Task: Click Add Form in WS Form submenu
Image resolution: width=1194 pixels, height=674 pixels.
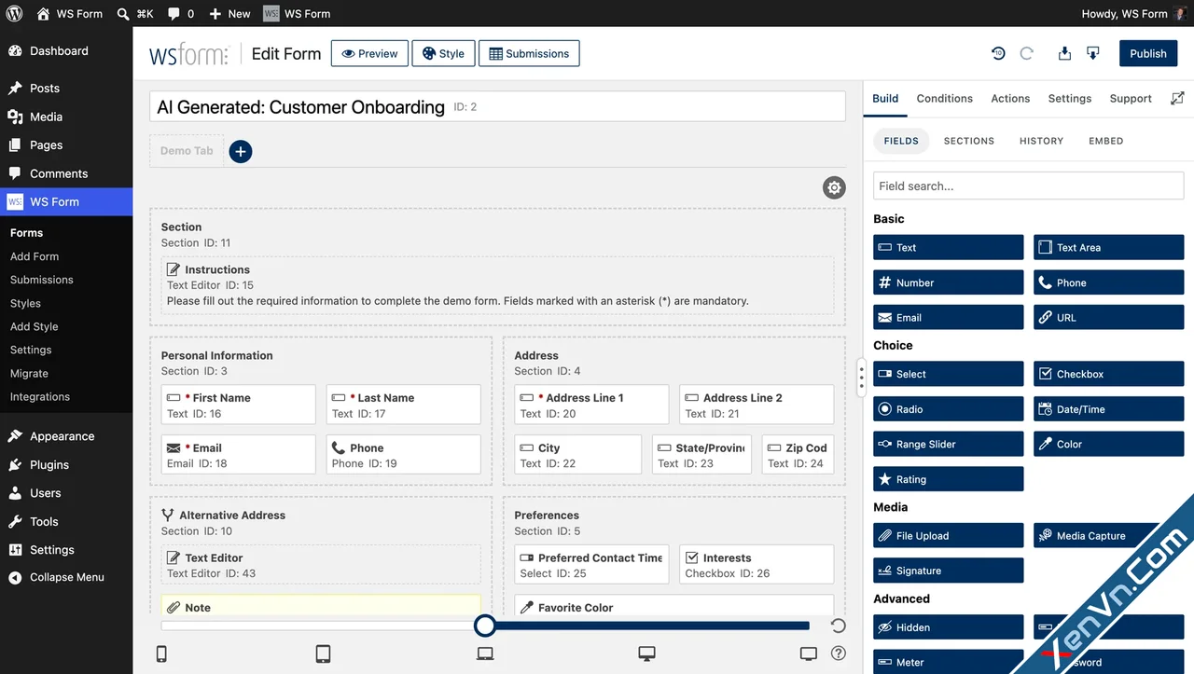Action: pos(35,256)
